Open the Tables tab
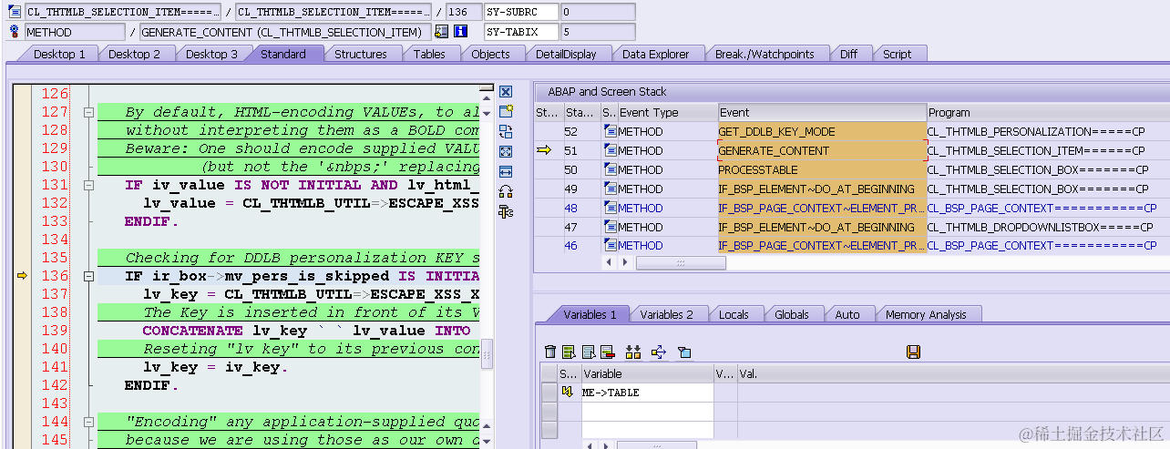Viewport: 1170px width, 449px height. click(x=429, y=54)
